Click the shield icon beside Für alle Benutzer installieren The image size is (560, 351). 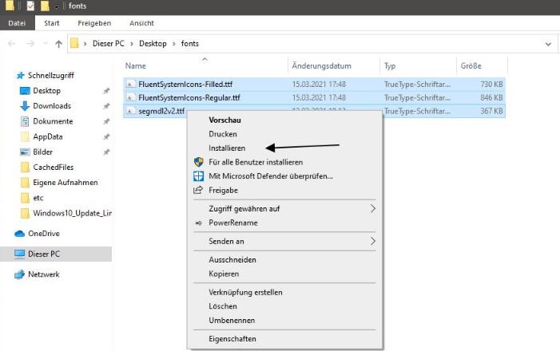tap(199, 162)
